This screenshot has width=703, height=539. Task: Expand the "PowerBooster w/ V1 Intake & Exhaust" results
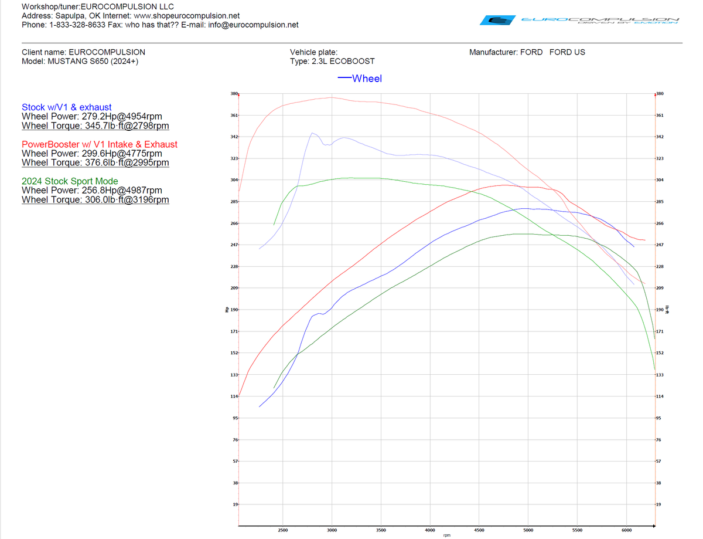coord(99,144)
